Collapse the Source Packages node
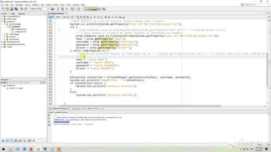This screenshot has height=152, width=271. click(x=5, y=24)
